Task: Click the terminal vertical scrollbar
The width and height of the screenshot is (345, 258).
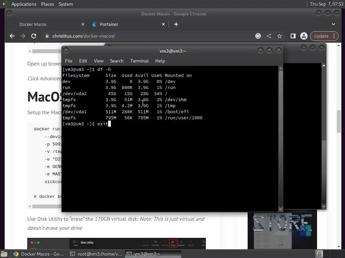Action: click(x=281, y=139)
